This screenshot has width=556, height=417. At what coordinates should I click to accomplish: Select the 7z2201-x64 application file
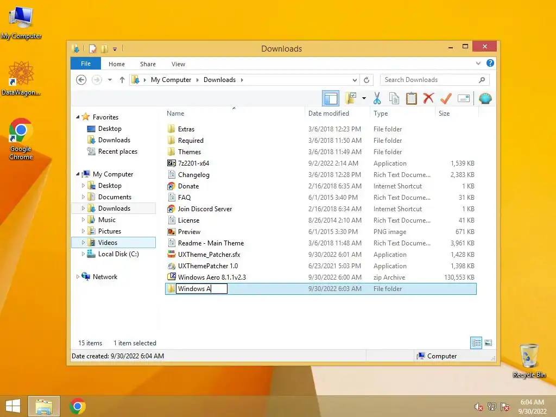tap(321, 163)
